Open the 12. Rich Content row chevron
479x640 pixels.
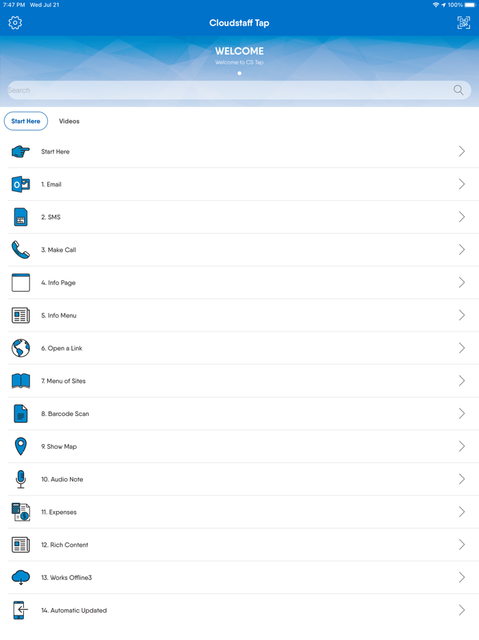click(461, 545)
